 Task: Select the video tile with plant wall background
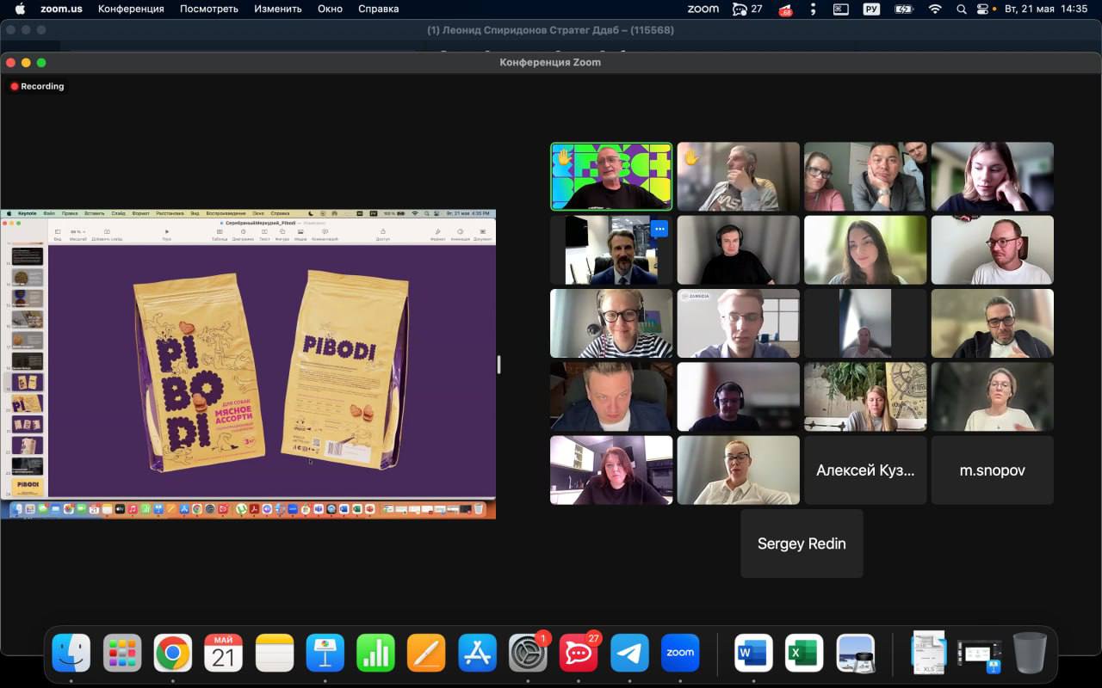click(865, 396)
